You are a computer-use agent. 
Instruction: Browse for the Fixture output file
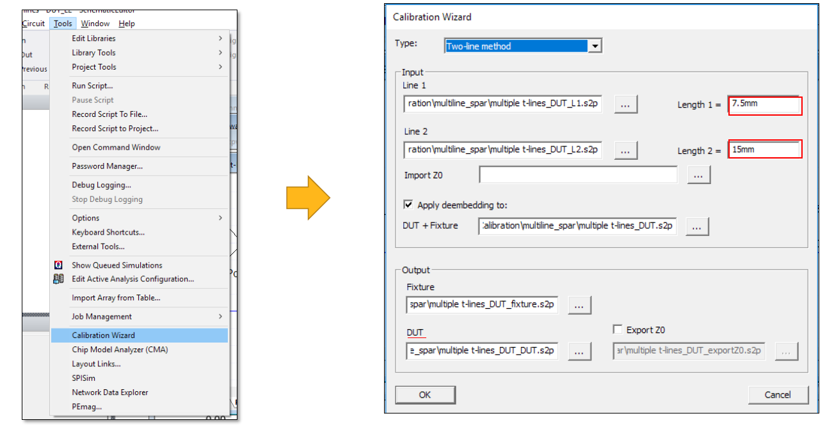(579, 305)
